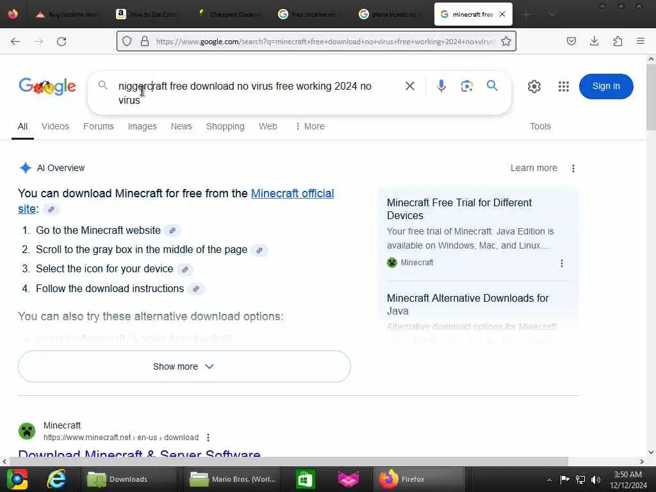Select the Images search filter
The height and width of the screenshot is (492, 656).
142,126
